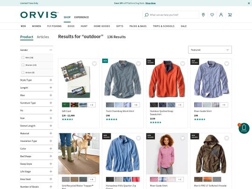This screenshot has width=252, height=189.
Task: Open the MEN menu
Action: tap(23, 26)
